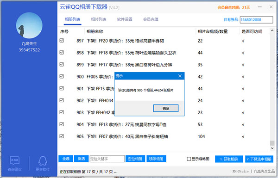Click the QQ number 393457522
This screenshot has width=278, height=178.
[29, 50]
